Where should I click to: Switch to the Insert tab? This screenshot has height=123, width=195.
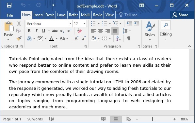click(38, 15)
